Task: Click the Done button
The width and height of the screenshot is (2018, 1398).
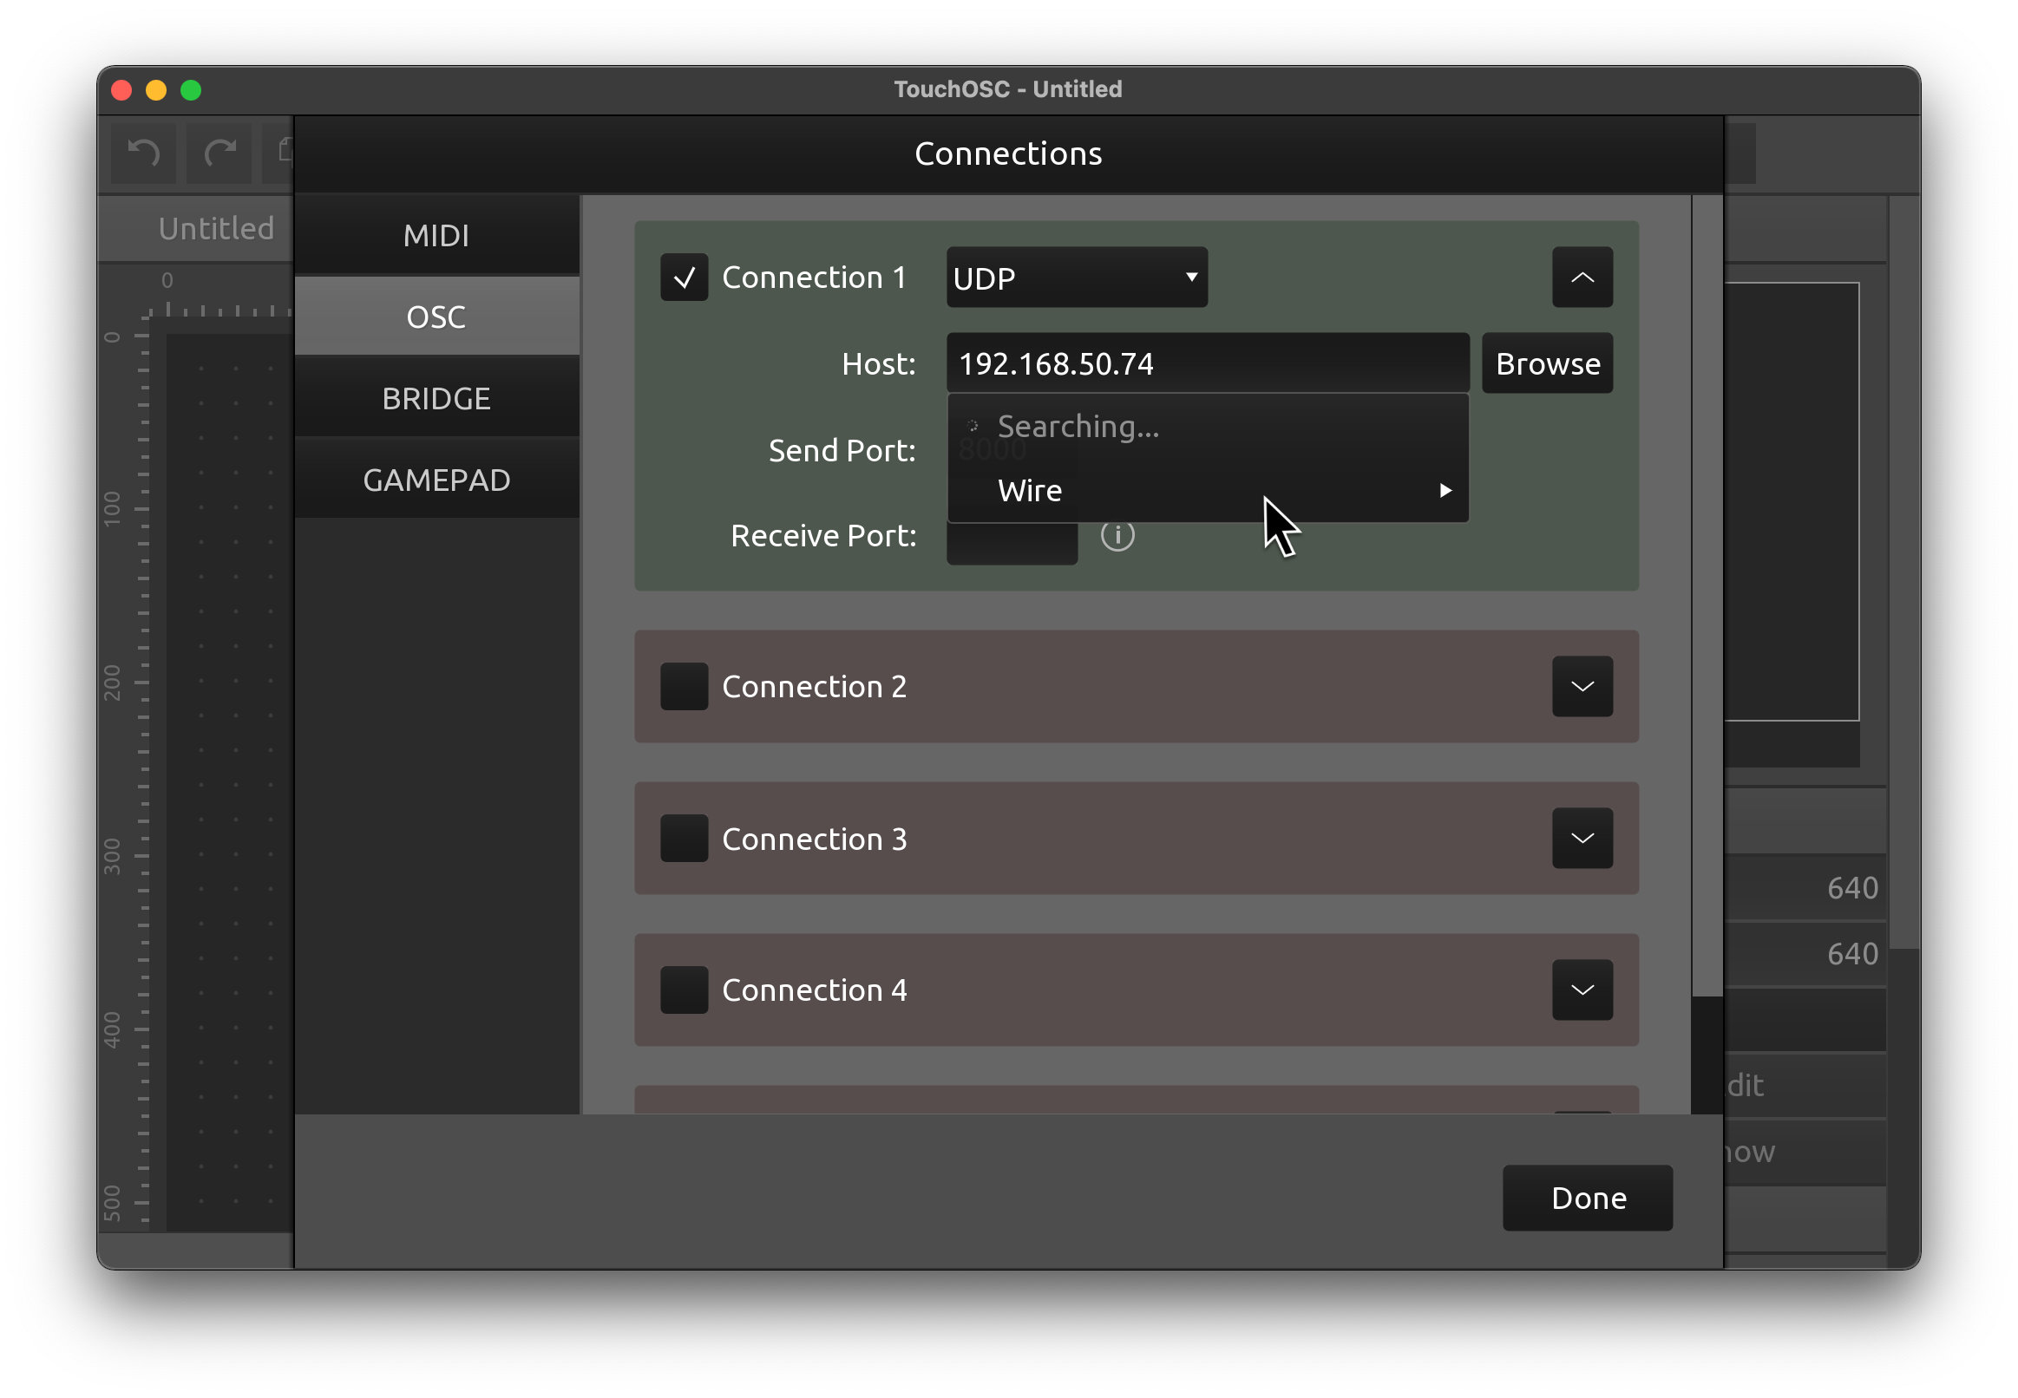Action: pyautogui.click(x=1588, y=1199)
